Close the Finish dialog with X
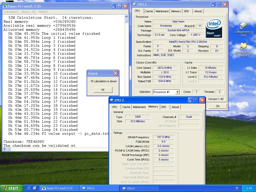The width and height of the screenshot is (256, 192). (115, 73)
